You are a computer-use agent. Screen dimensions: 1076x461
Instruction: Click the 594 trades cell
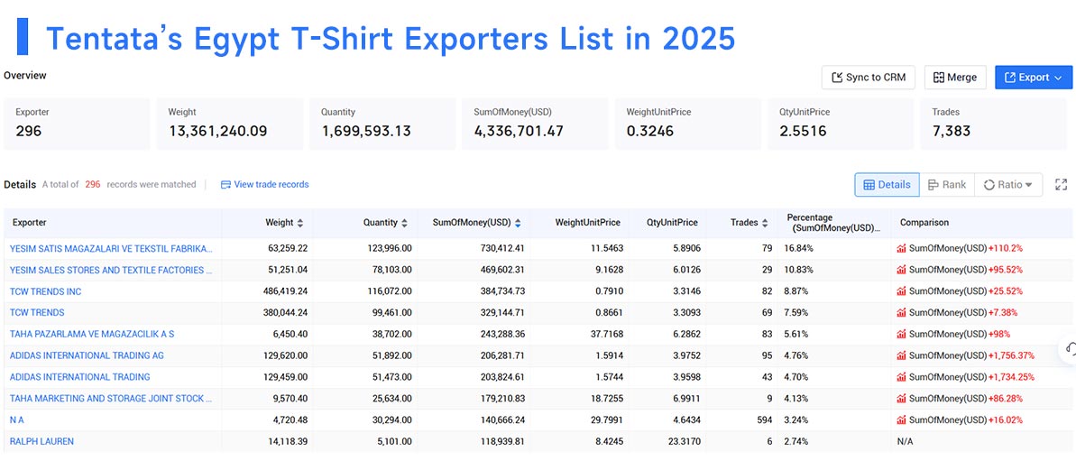click(x=764, y=420)
